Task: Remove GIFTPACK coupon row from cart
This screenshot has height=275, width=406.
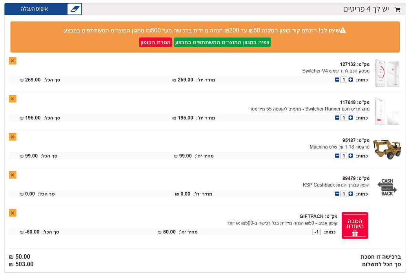Action: tap(13, 213)
